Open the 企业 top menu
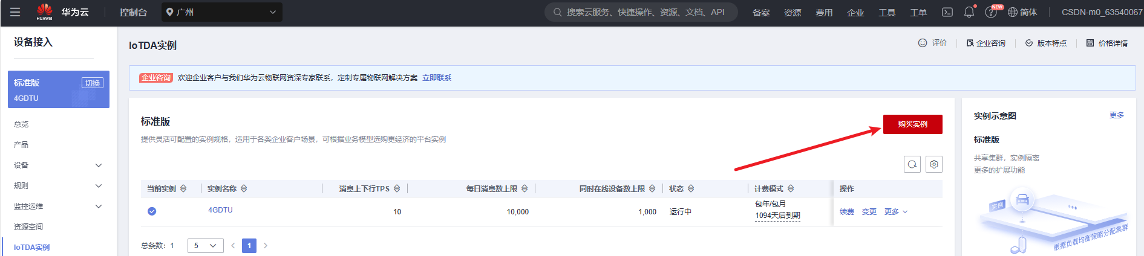Image resolution: width=1144 pixels, height=256 pixels. pyautogui.click(x=855, y=12)
